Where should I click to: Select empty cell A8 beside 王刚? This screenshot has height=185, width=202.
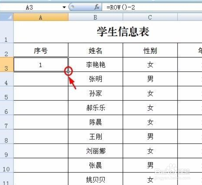coord(41,137)
